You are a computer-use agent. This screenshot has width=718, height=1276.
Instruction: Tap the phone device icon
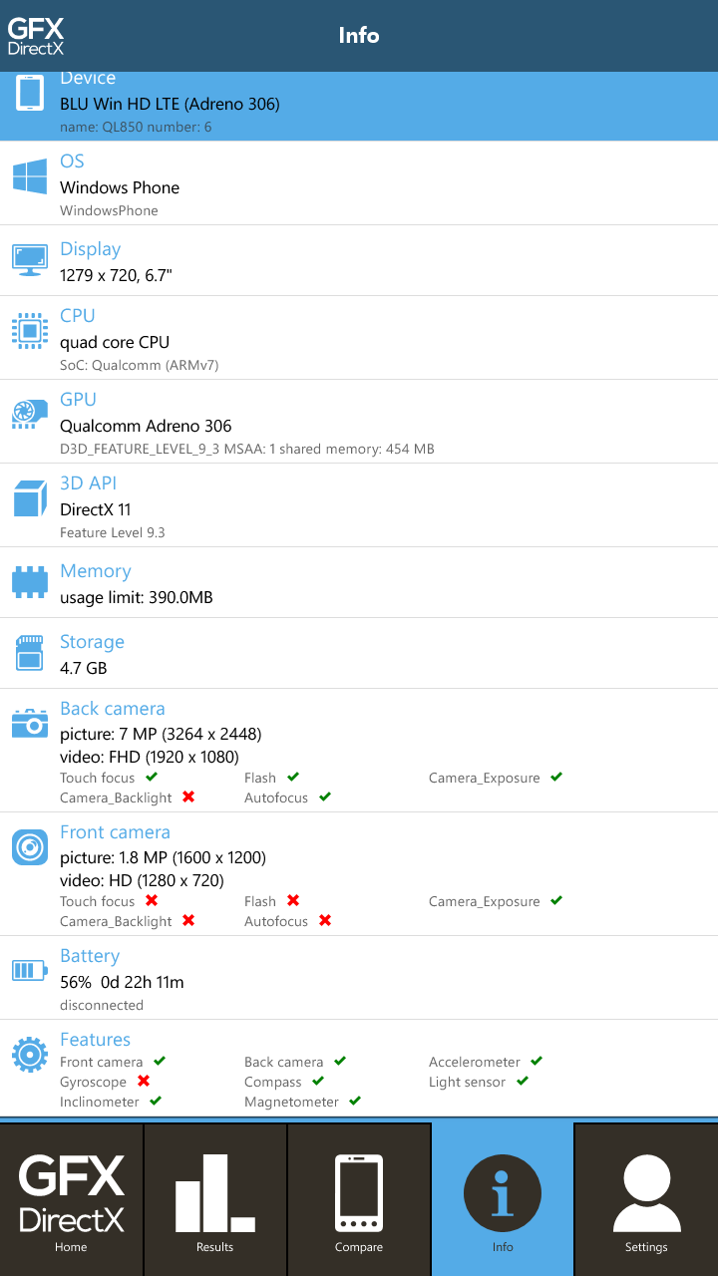click(x=30, y=94)
